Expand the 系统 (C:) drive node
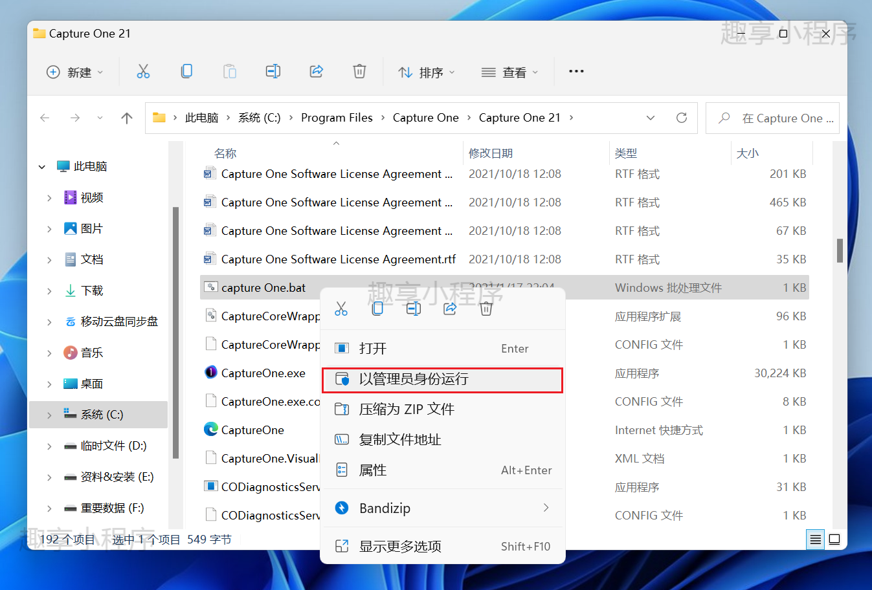 tap(50, 415)
